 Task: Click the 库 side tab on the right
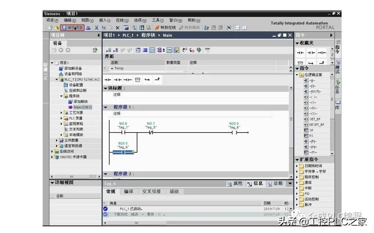(338, 105)
